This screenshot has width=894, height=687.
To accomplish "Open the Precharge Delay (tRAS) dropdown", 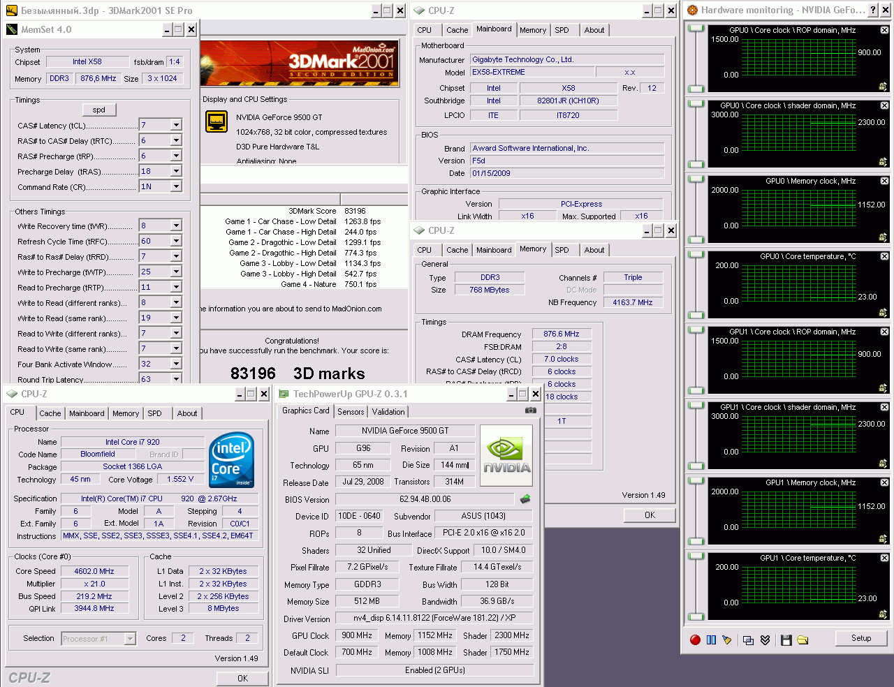I will (x=176, y=171).
